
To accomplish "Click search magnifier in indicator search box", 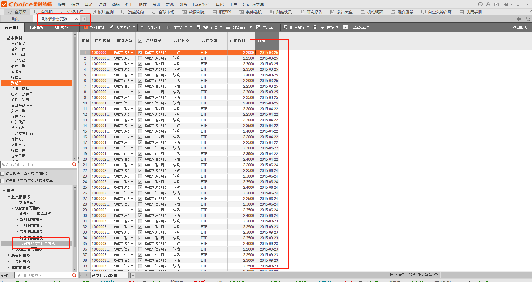I will click(74, 165).
